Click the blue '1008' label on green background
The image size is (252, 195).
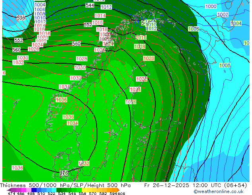225,66
